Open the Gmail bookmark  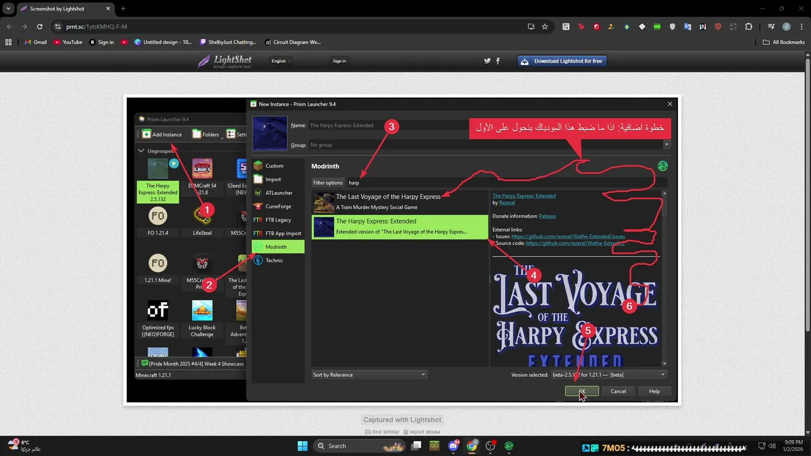[35, 42]
